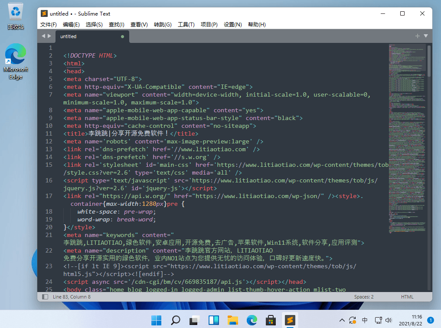Open network tray icon
Screen dimensions: 441x328
378,320
